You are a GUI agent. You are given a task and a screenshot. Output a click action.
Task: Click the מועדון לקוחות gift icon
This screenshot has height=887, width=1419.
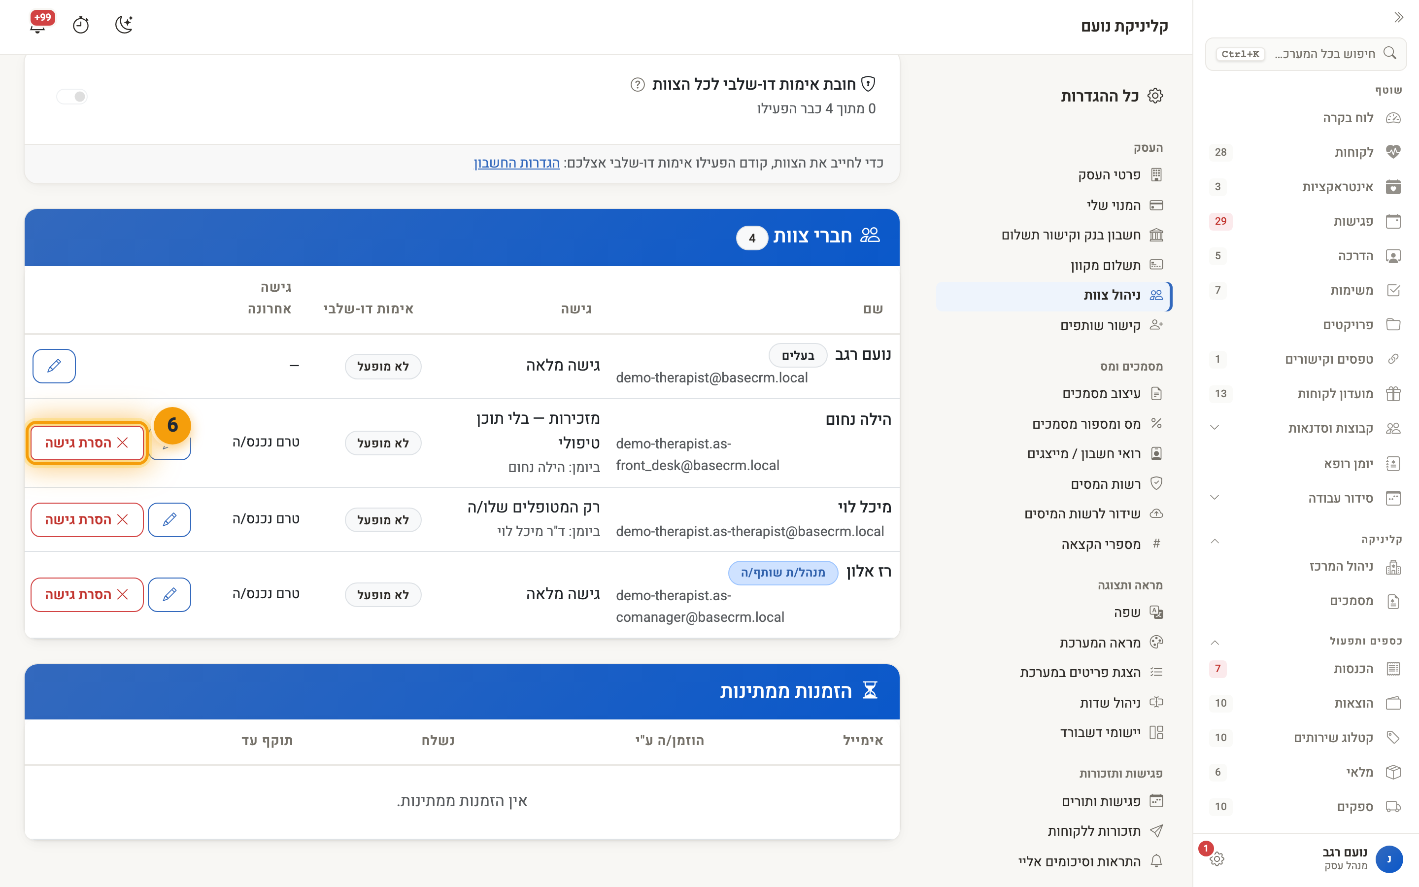pos(1393,394)
